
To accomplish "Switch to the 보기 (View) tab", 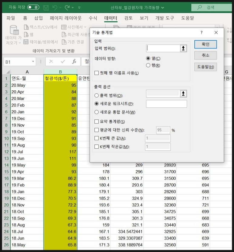I will pos(144,18).
